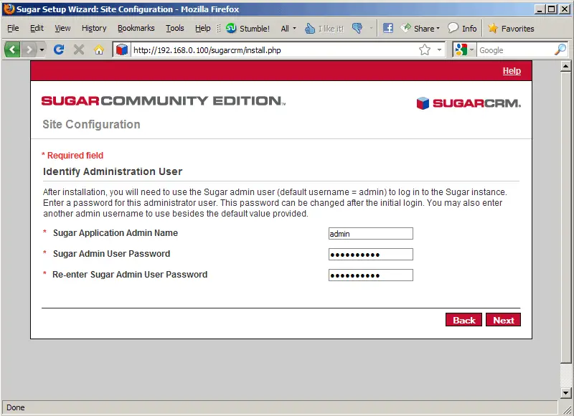Click the Sugar Application Admin Name field
This screenshot has height=416, width=574.
pyautogui.click(x=370, y=233)
